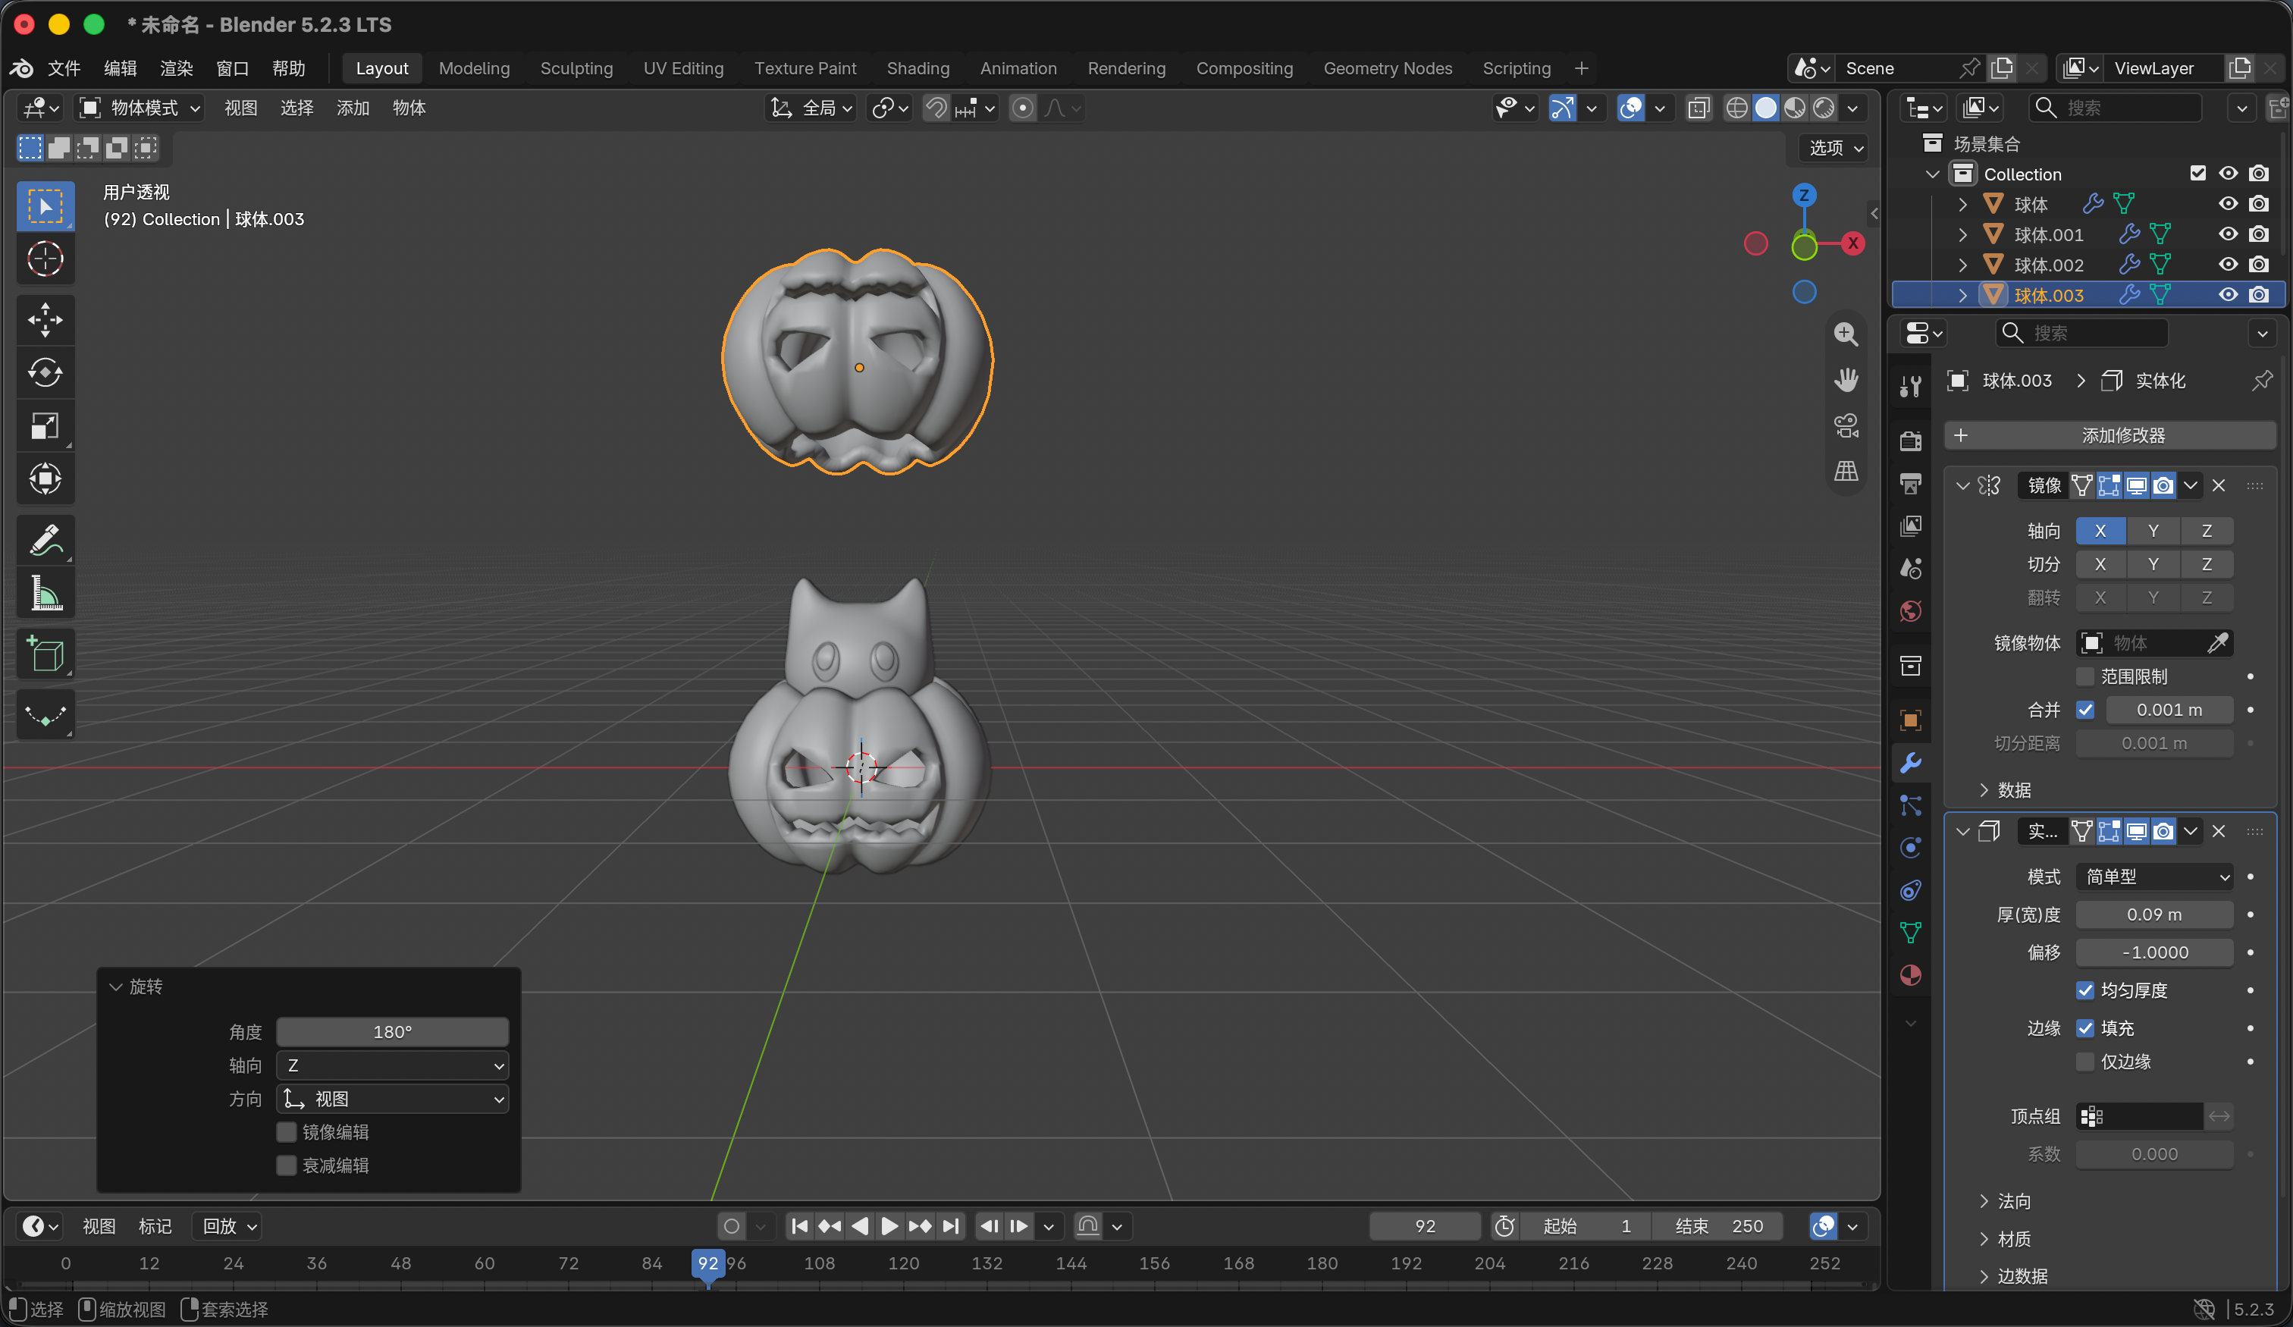Collapse the 旋转 operator panel
The image size is (2293, 1327).
tap(117, 987)
